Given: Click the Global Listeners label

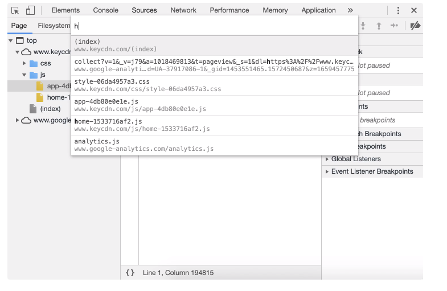Looking at the screenshot, I should point(356,159).
